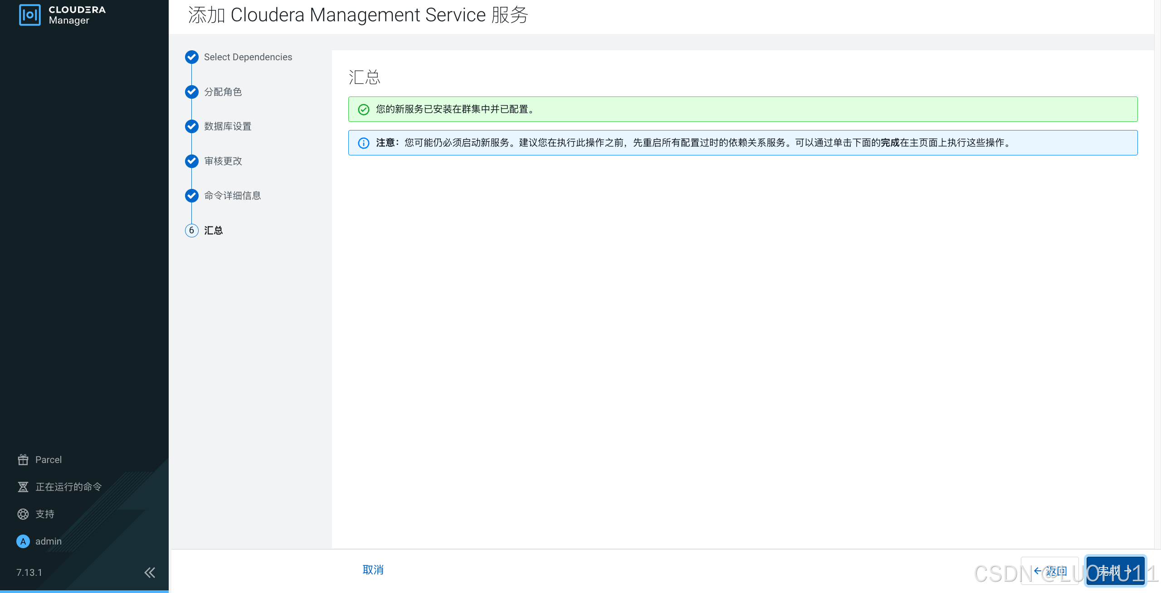This screenshot has height=593, width=1161.
Task: Click the 完成 finish button
Action: [x=1115, y=571]
